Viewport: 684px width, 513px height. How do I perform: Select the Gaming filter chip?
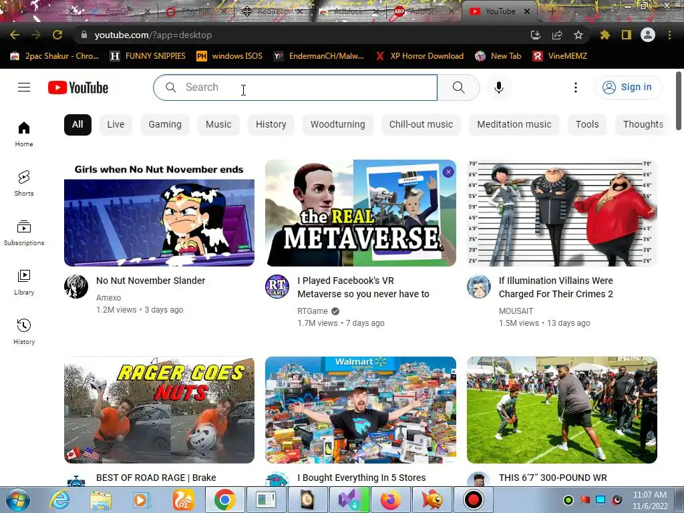click(165, 124)
